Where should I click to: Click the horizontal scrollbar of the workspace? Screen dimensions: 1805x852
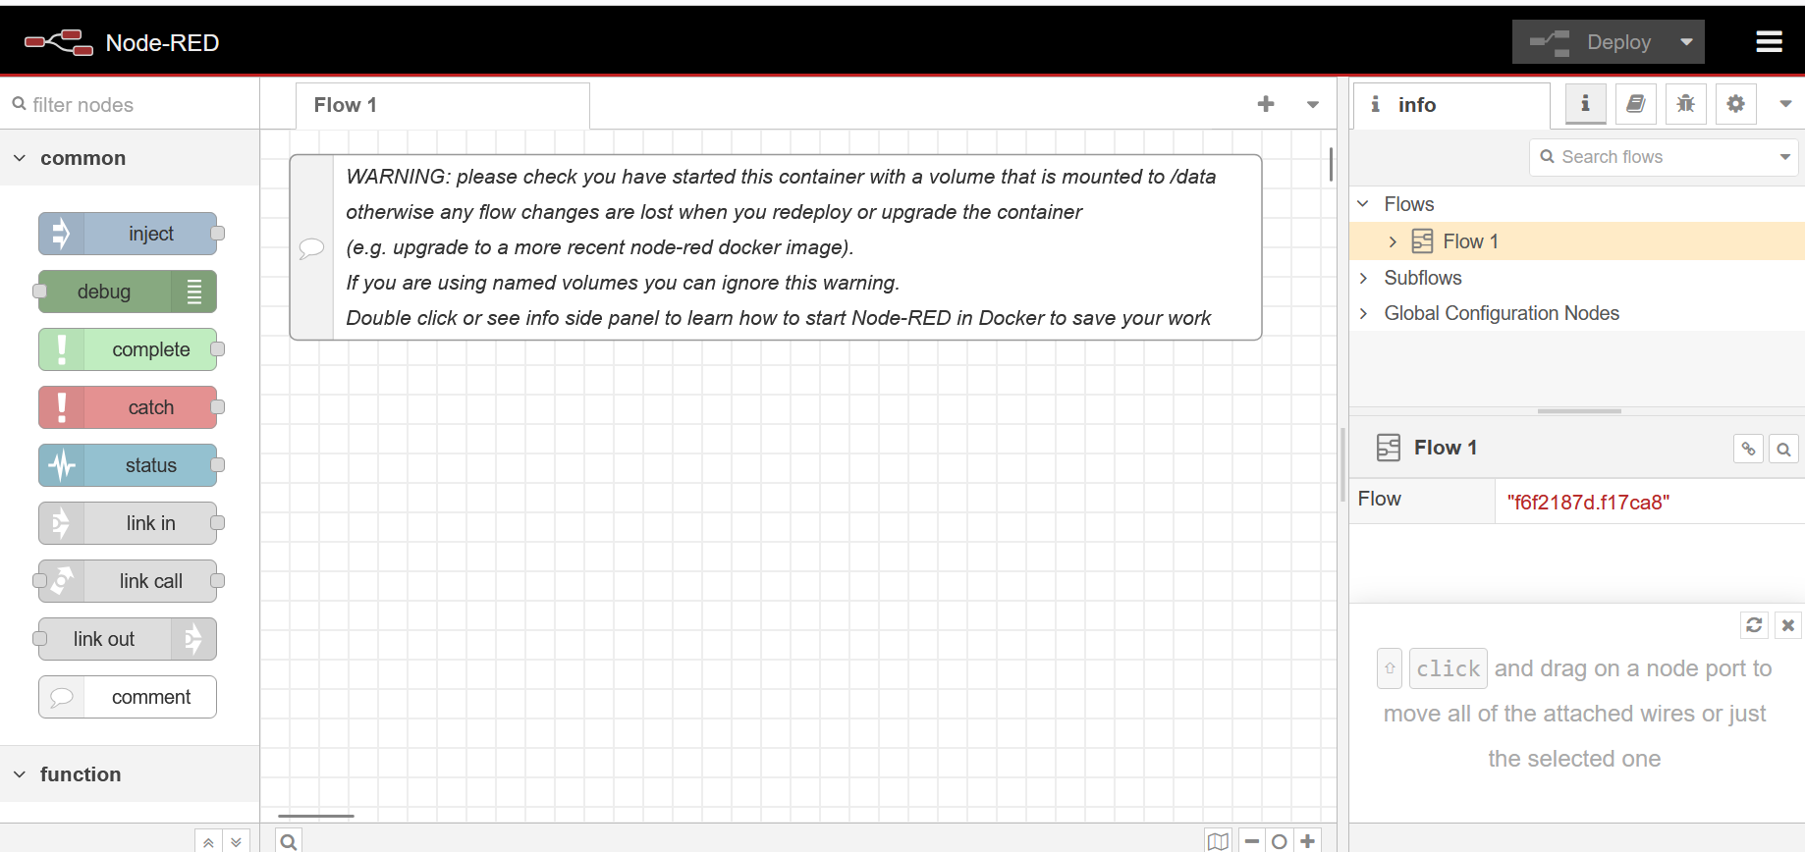[x=316, y=816]
